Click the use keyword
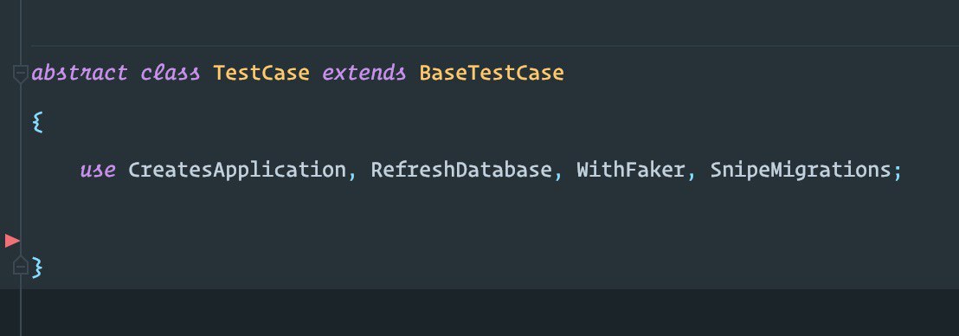The image size is (959, 336). 98,170
